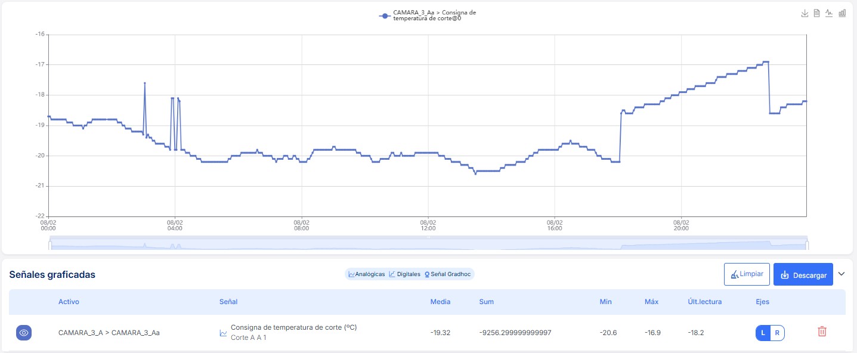
Task: Delete the CAMARA_3_Aa signal with trash icon
Action: (x=822, y=332)
